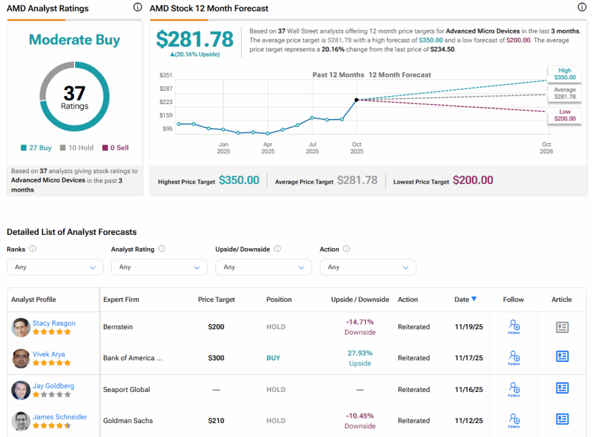
Task: Click Follow icon for James Schneider
Action: pyautogui.click(x=514, y=420)
